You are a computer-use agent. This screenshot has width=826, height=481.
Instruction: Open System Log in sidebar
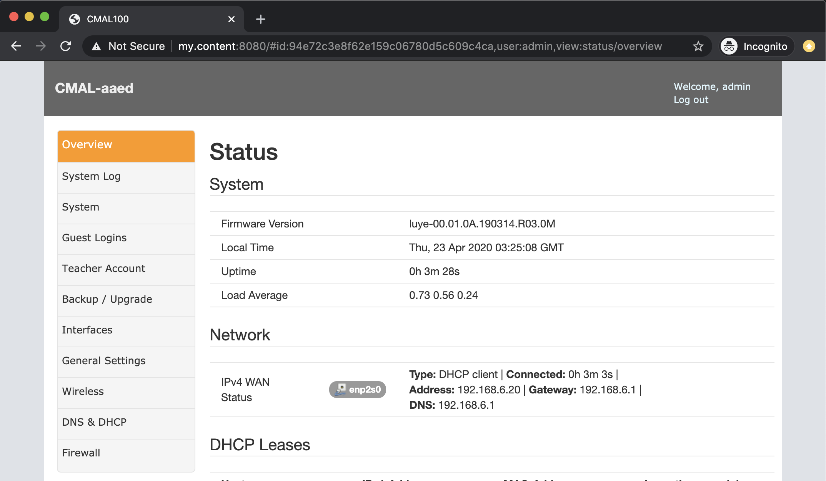(91, 176)
